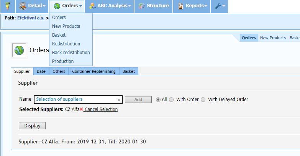
Task: Choose Redistribution from the Orders menu
Action: point(66,44)
